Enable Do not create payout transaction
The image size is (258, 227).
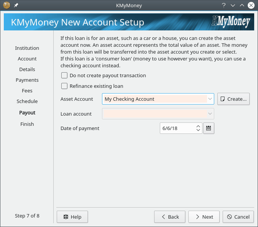click(x=64, y=75)
